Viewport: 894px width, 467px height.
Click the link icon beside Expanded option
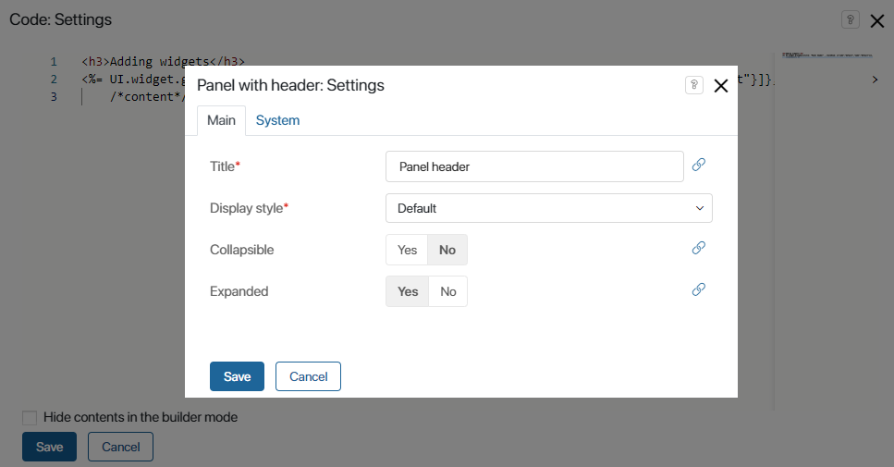coord(699,289)
